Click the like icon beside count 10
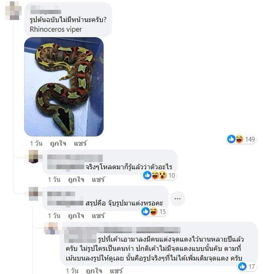272x274 pixels. (147, 175)
